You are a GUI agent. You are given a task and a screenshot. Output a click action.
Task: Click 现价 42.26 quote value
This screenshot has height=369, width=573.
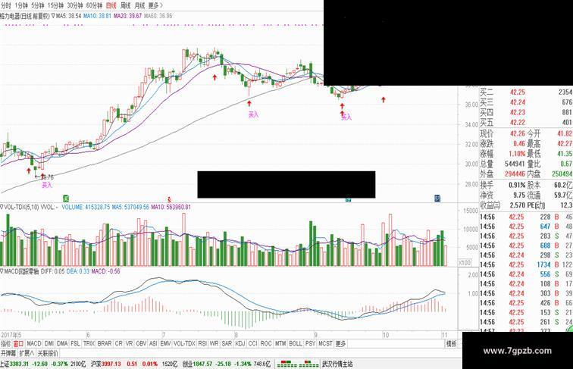click(518, 133)
